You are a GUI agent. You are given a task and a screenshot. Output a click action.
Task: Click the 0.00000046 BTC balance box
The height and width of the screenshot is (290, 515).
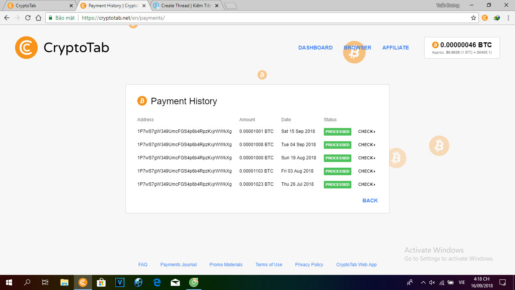[462, 48]
